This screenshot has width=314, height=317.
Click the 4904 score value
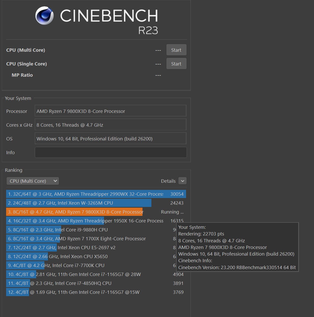(x=178, y=274)
